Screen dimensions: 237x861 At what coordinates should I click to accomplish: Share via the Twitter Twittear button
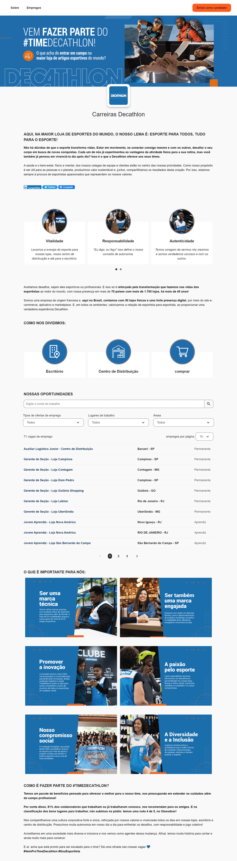(x=50, y=187)
